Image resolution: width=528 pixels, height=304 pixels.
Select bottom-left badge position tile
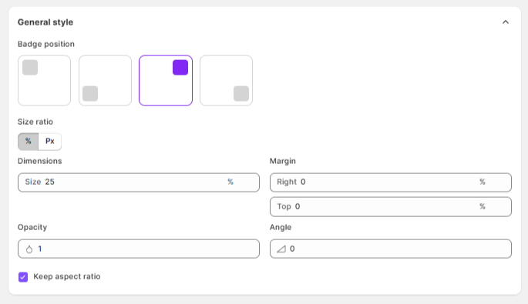(x=105, y=81)
